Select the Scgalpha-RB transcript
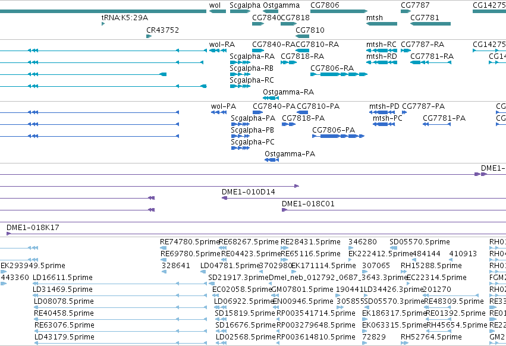Image resolution: width=506 pixels, height=346 pixels. tap(240, 74)
